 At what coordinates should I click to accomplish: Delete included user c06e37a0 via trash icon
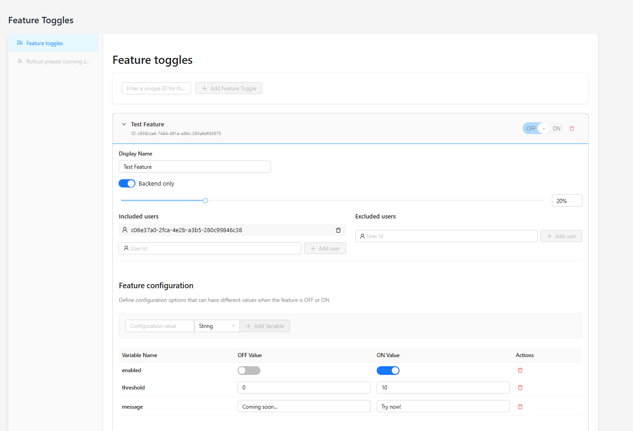coord(338,230)
